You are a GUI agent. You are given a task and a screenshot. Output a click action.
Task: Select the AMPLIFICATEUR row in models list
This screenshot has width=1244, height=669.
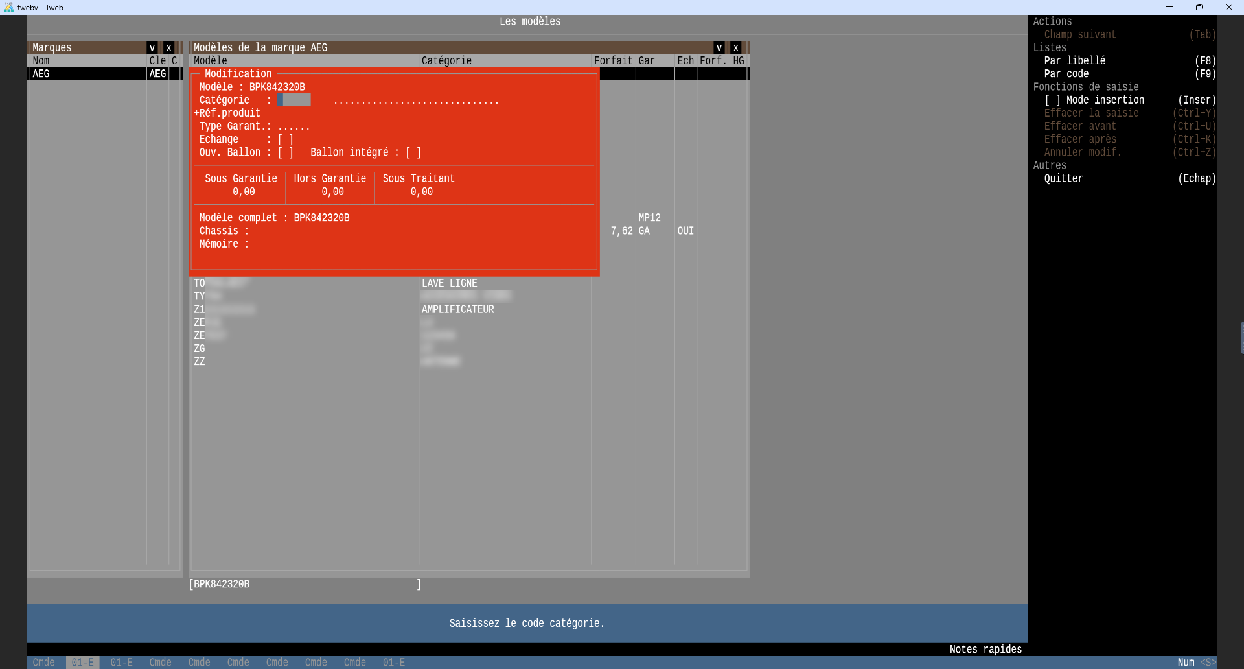click(457, 310)
